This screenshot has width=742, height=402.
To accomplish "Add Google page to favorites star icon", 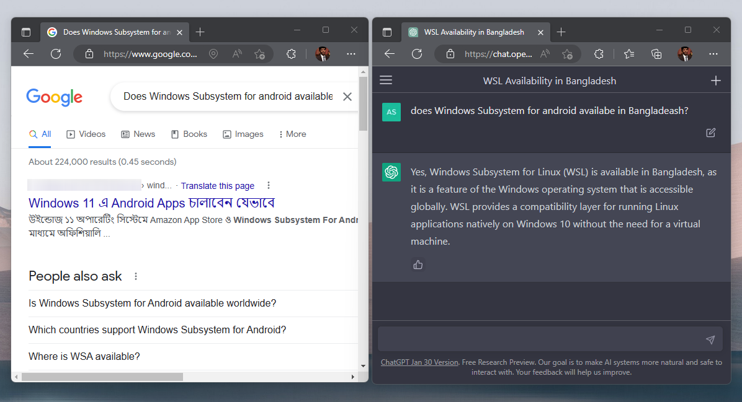I will click(x=259, y=54).
